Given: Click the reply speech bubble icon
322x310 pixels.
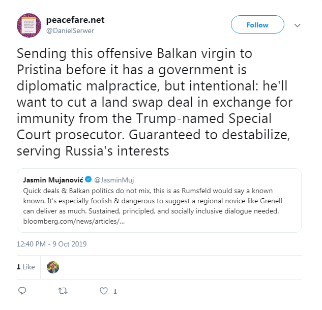Looking at the screenshot, I should coord(22,291).
